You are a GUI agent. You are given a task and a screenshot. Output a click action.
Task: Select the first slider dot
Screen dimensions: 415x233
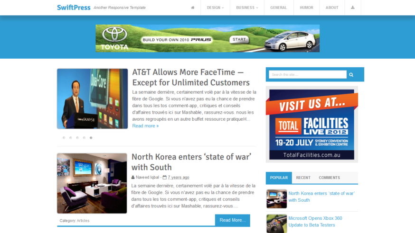64,138
